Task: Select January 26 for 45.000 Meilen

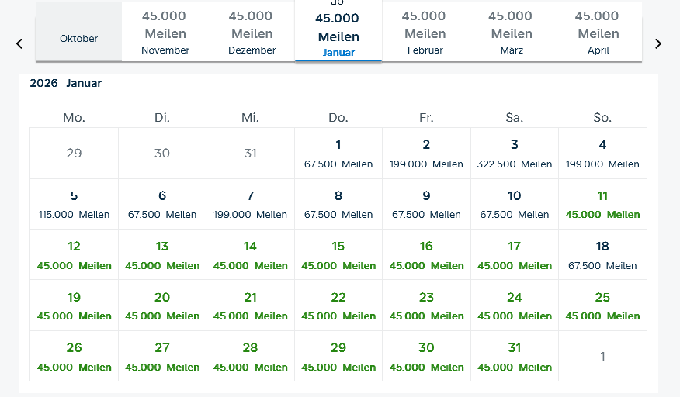Action: 74,357
